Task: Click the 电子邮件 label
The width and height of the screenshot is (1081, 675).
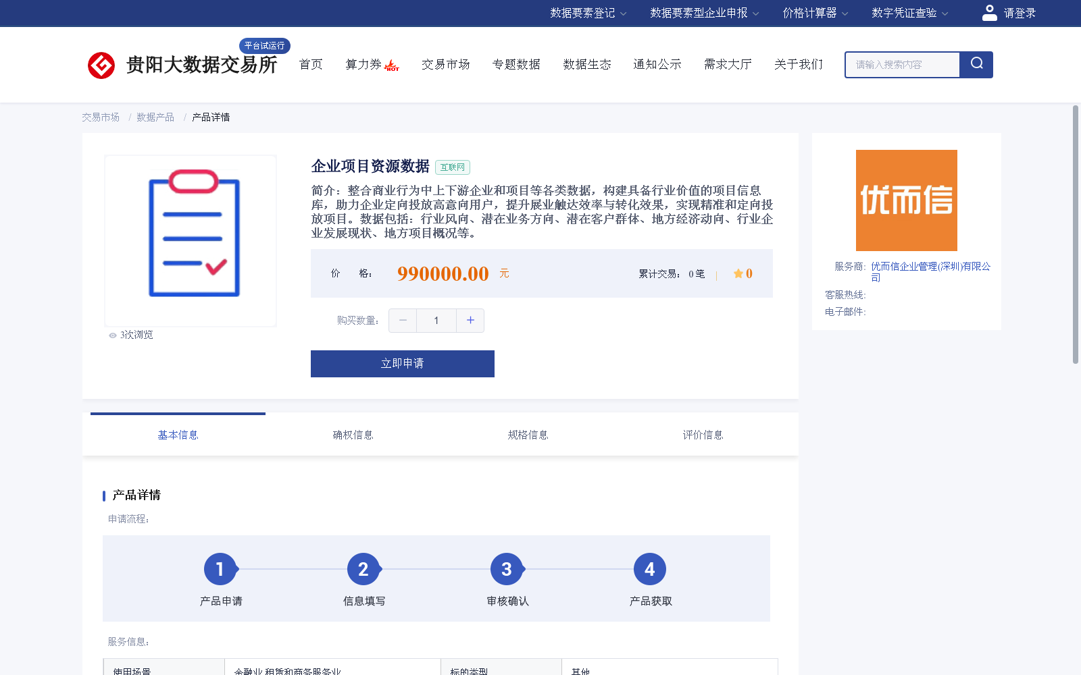Action: [845, 312]
